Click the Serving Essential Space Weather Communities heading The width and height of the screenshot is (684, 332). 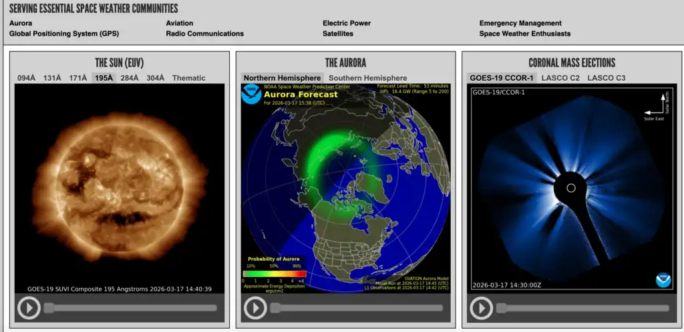click(x=94, y=8)
